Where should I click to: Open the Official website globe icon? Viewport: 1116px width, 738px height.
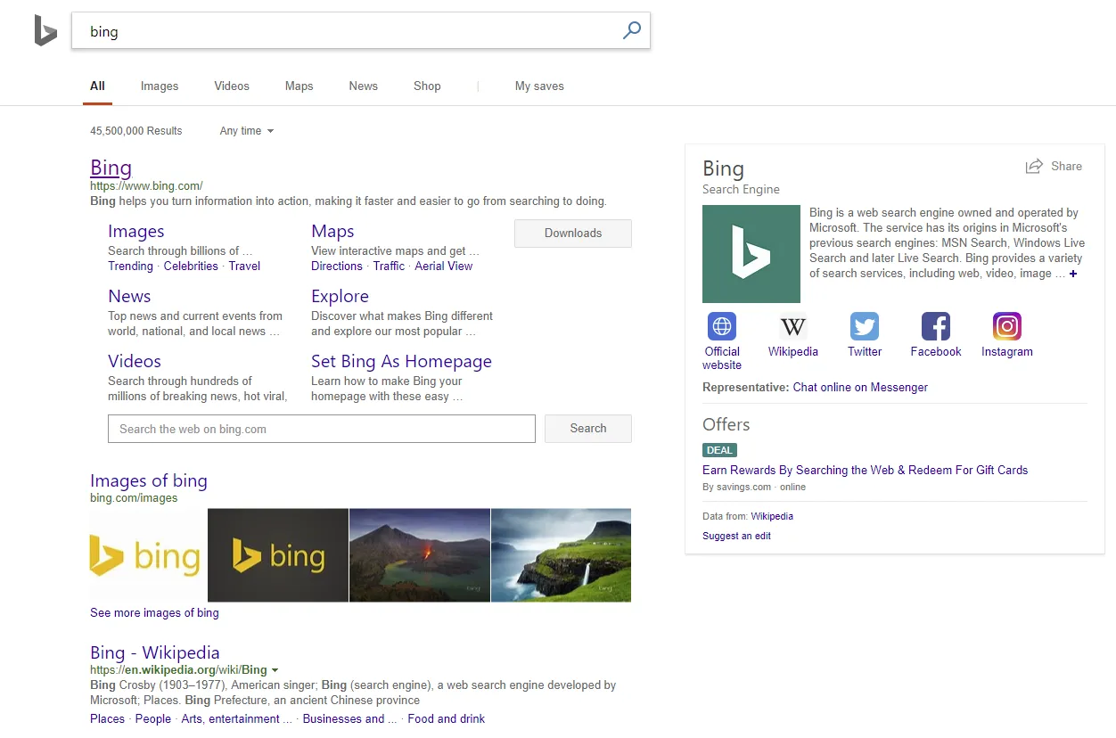tap(722, 326)
